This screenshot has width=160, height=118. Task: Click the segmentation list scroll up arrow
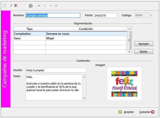pyautogui.click(x=130, y=29)
